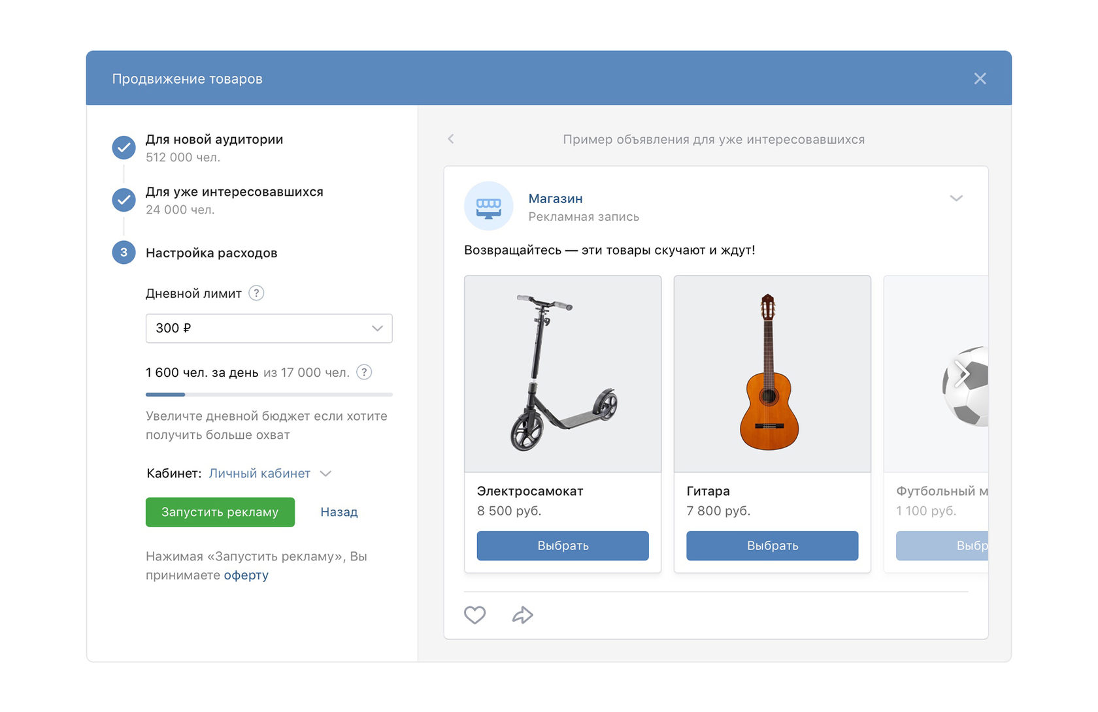This screenshot has width=1098, height=712.
Task: Click the help icon beside Дневной лимит
Action: (257, 293)
